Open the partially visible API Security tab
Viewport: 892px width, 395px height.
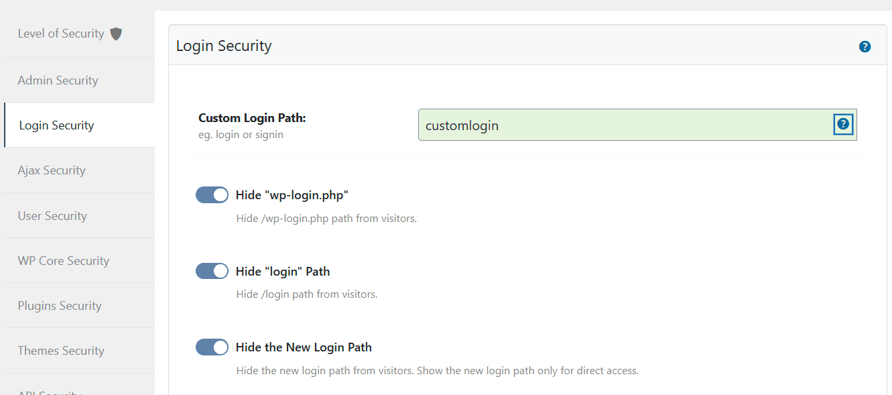[50, 391]
